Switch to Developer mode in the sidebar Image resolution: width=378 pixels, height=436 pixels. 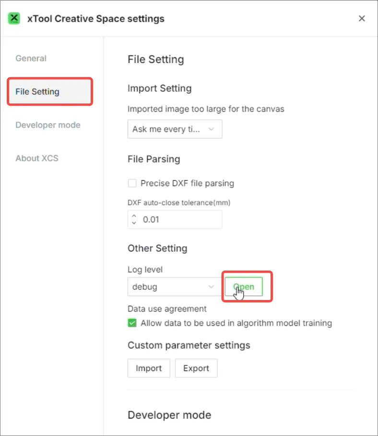pos(48,125)
